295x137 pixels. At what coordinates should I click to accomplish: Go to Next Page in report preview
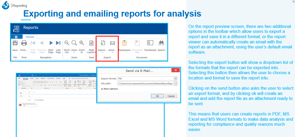[x=51, y=43]
